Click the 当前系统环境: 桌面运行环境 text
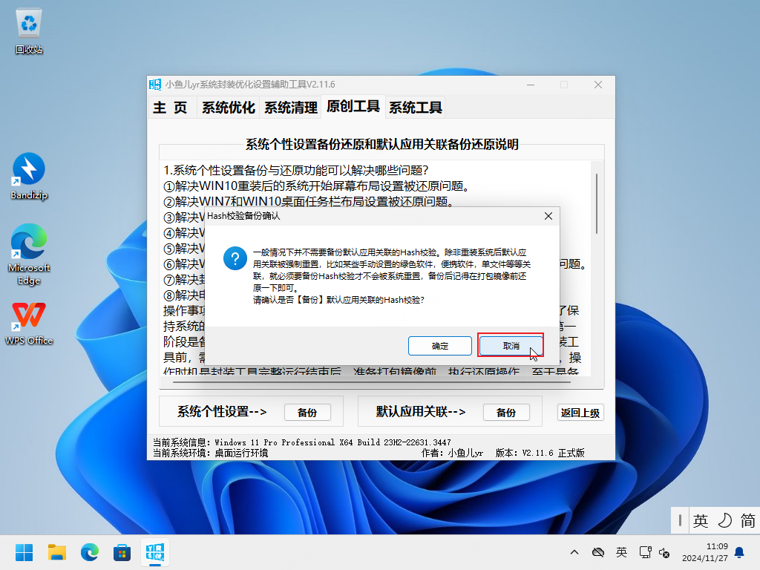This screenshot has height=570, width=760. [x=210, y=453]
